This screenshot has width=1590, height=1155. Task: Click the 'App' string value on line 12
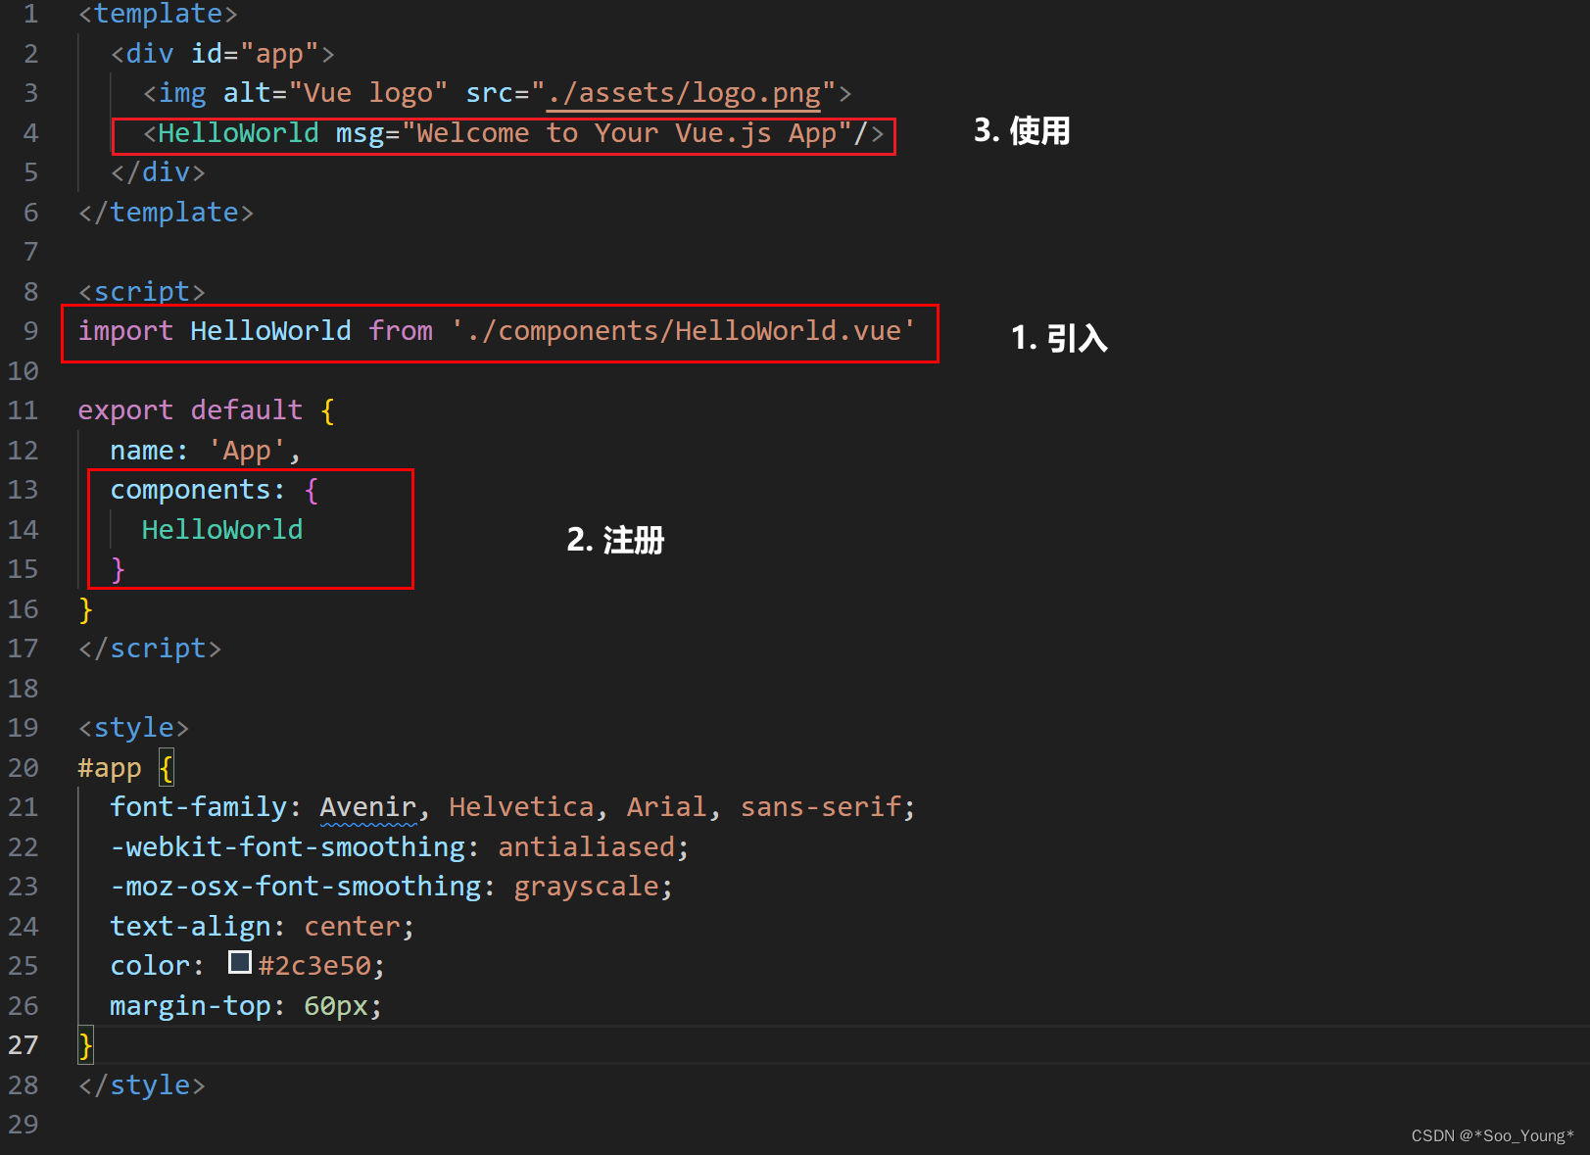pyautogui.click(x=247, y=451)
